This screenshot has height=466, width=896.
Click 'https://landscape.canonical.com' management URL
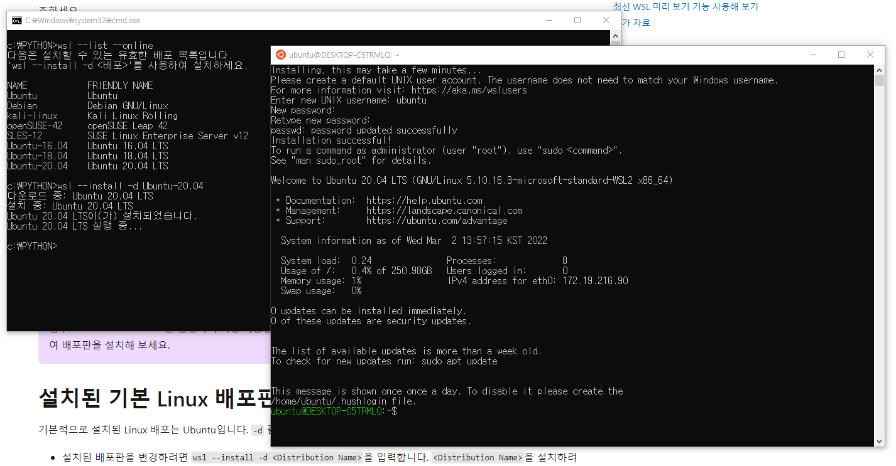pyautogui.click(x=444, y=211)
